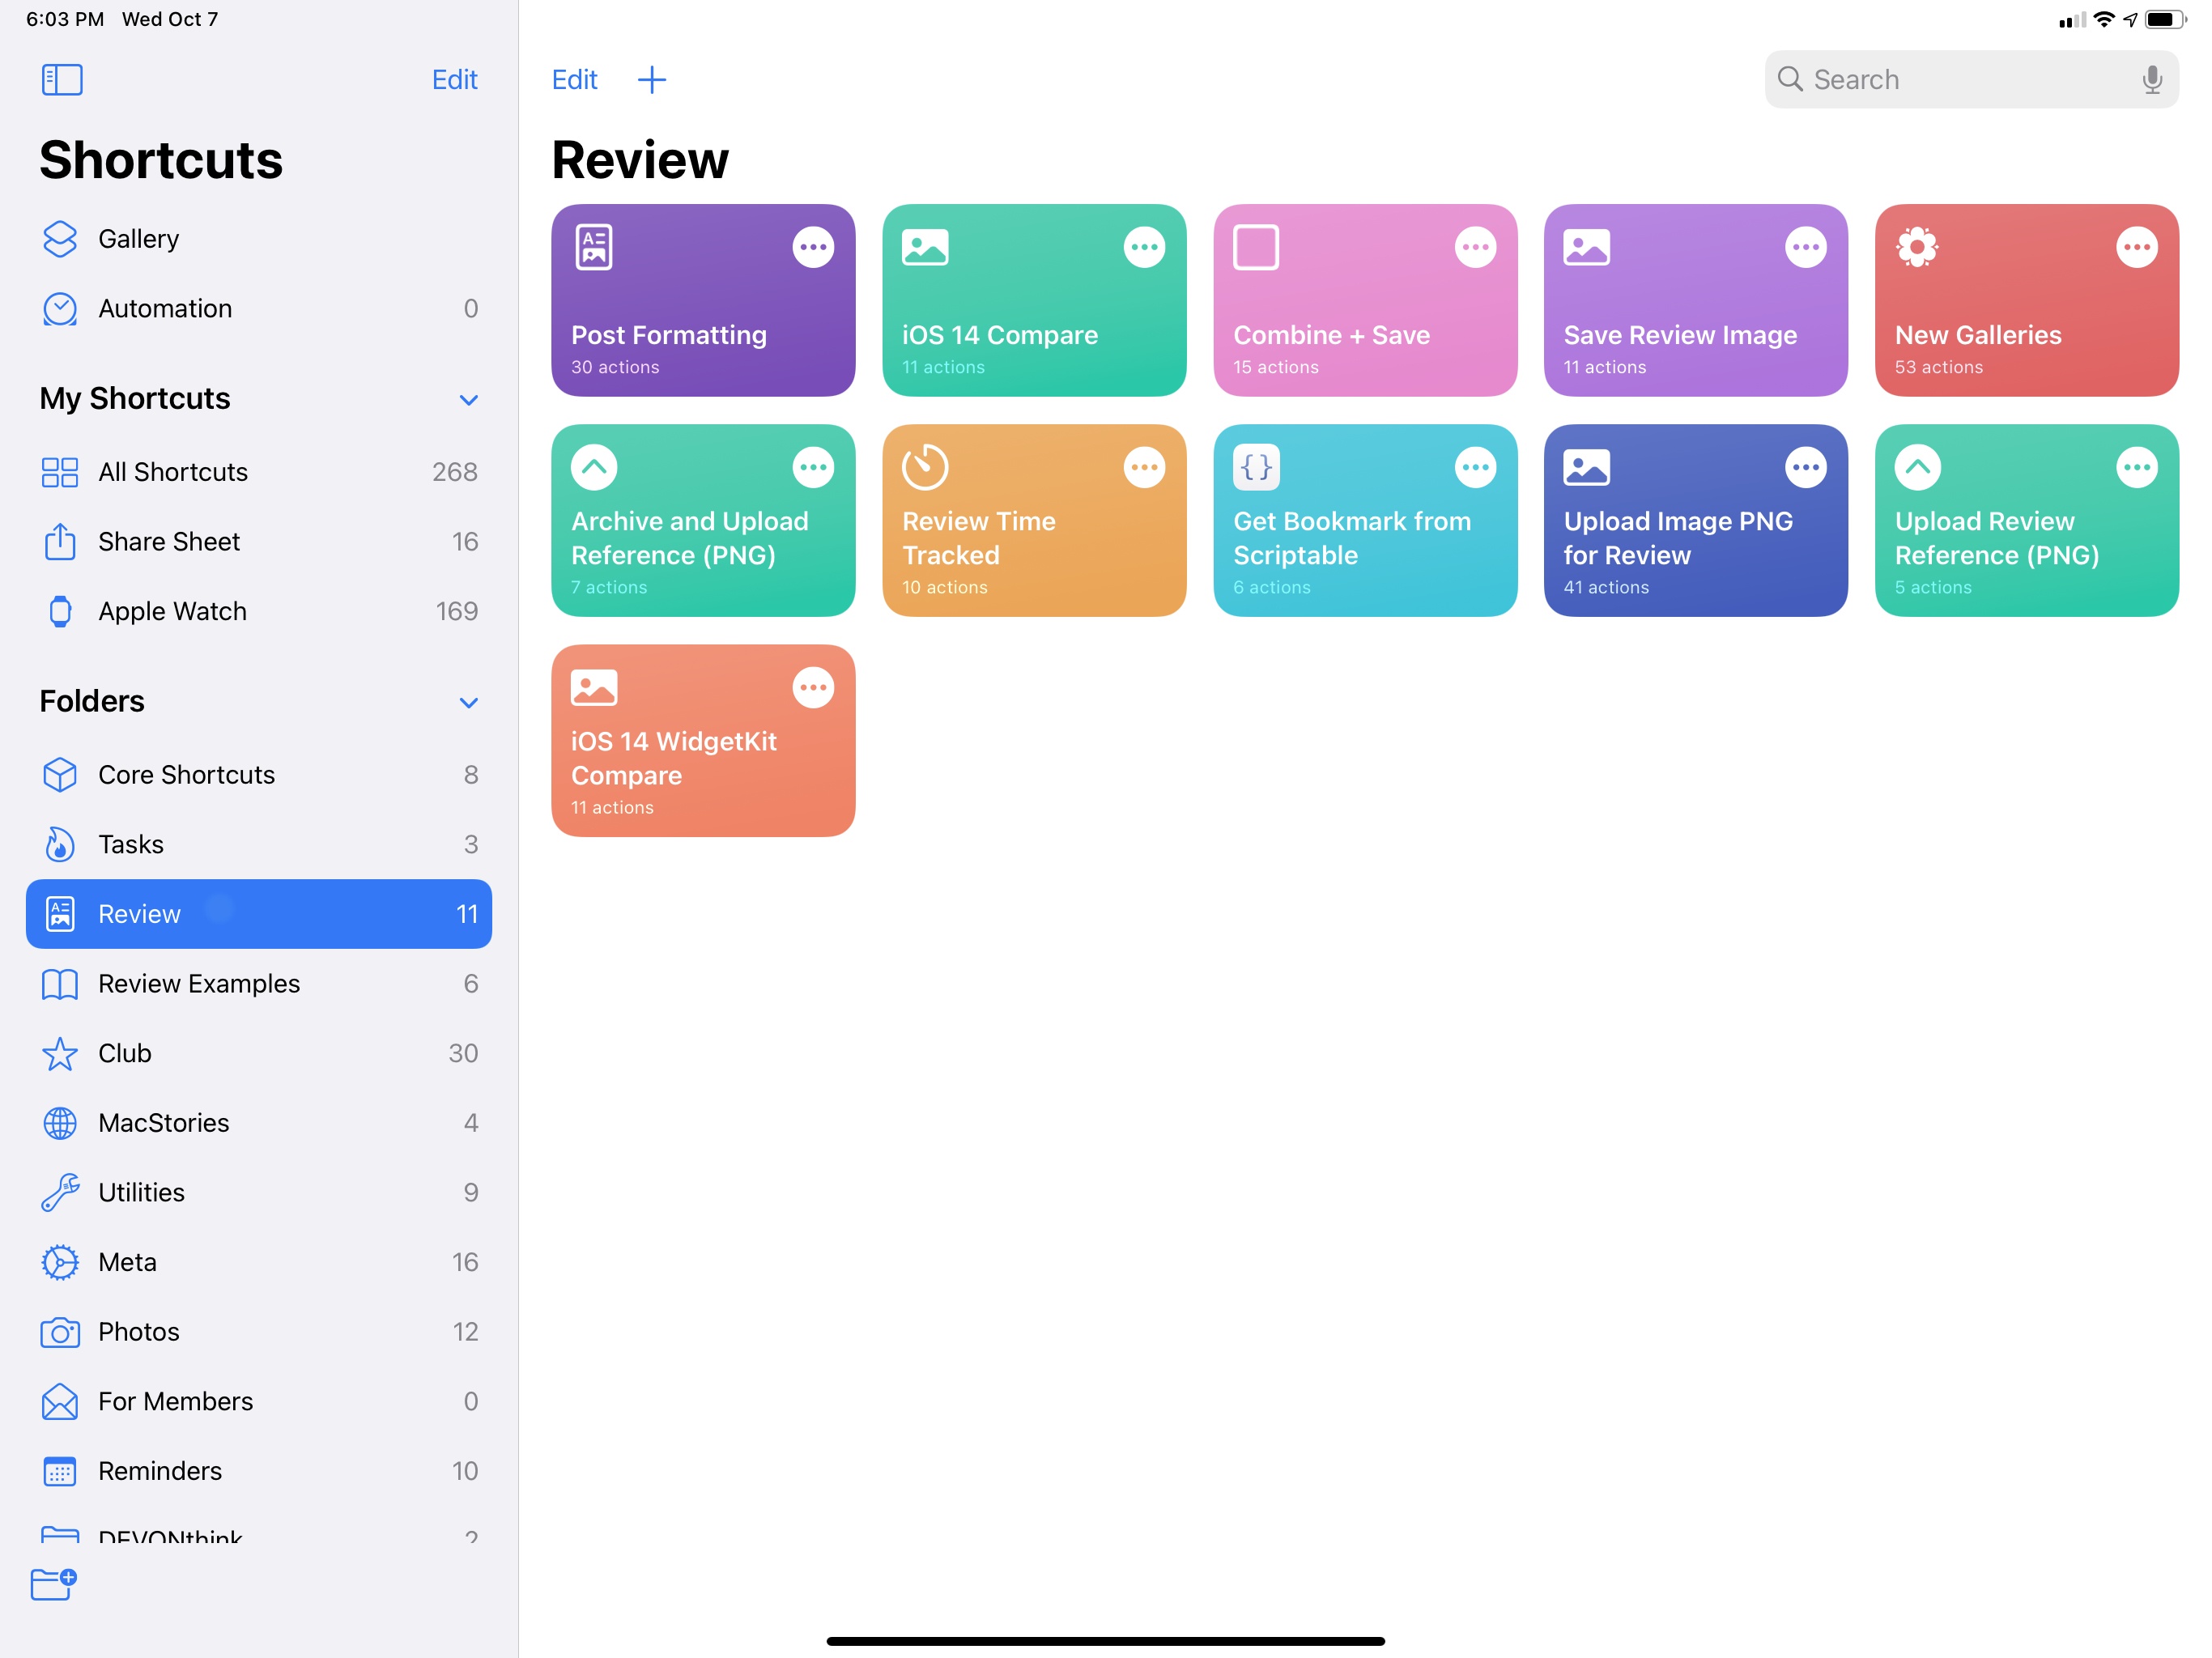
Task: Open options for Post Formatting shortcut
Action: point(813,247)
